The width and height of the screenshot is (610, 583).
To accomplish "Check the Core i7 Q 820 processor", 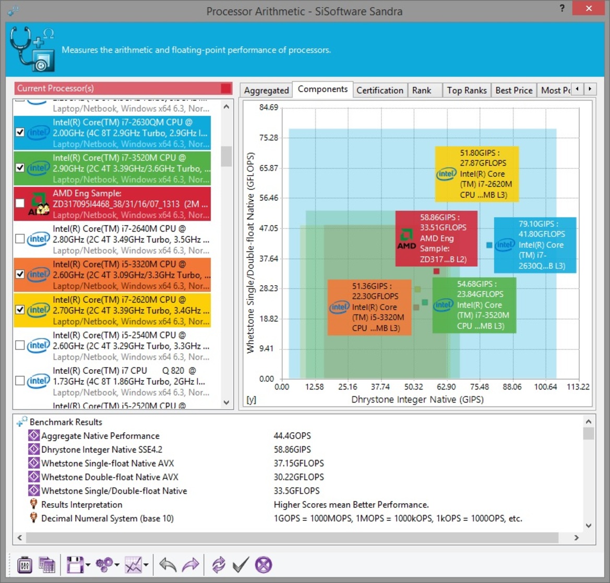I will point(20,381).
